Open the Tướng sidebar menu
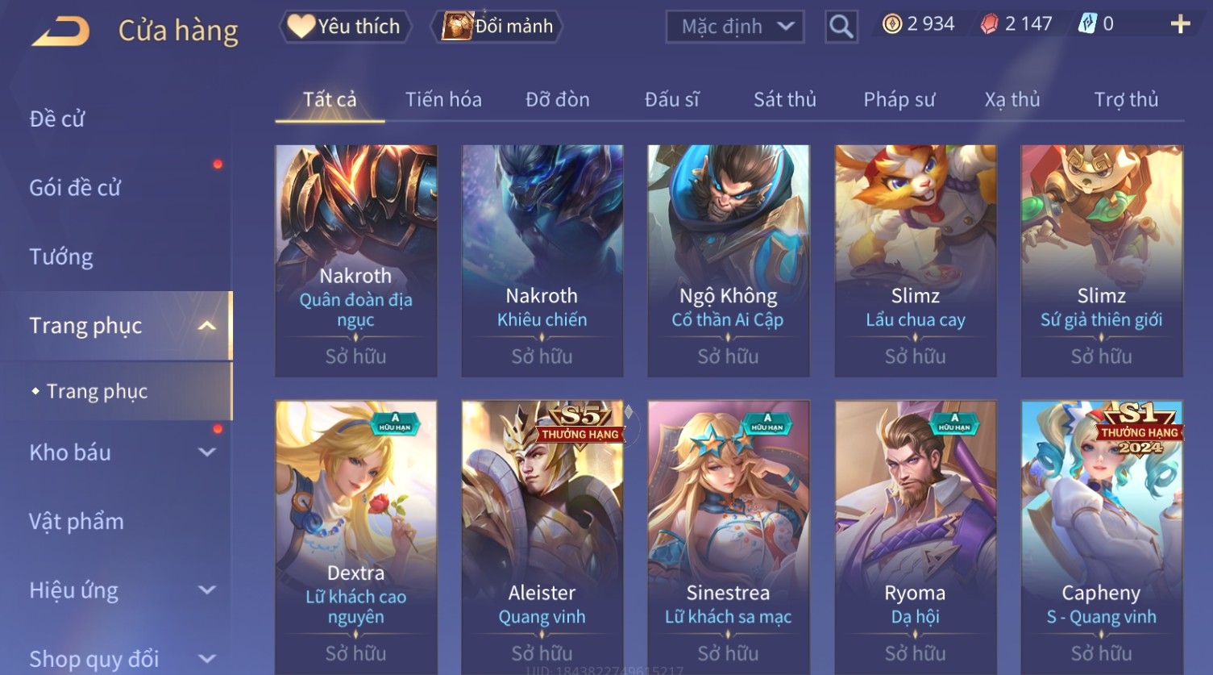Image resolution: width=1213 pixels, height=675 pixels. pyautogui.click(x=61, y=257)
